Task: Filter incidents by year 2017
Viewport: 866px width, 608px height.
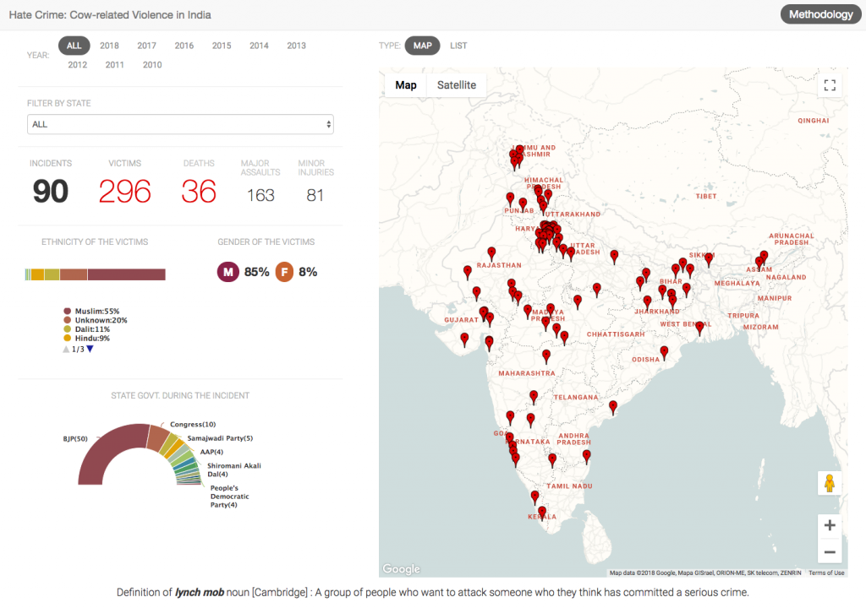Action: [x=147, y=46]
